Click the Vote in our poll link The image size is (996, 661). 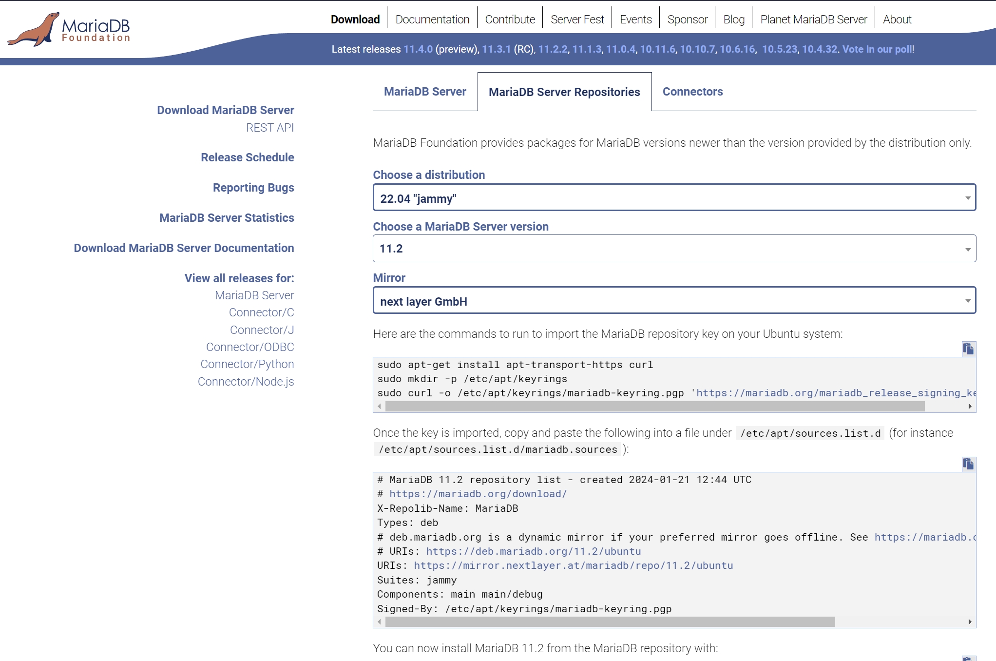[x=877, y=49]
